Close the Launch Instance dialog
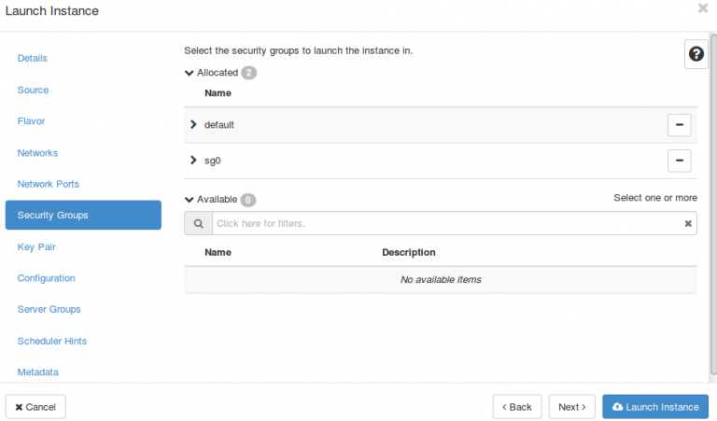The image size is (717, 421). click(703, 8)
